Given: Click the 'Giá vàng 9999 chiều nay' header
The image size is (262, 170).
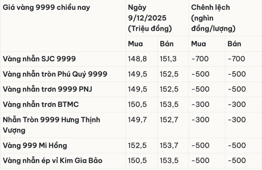Looking at the screenshot, I should [47, 8].
